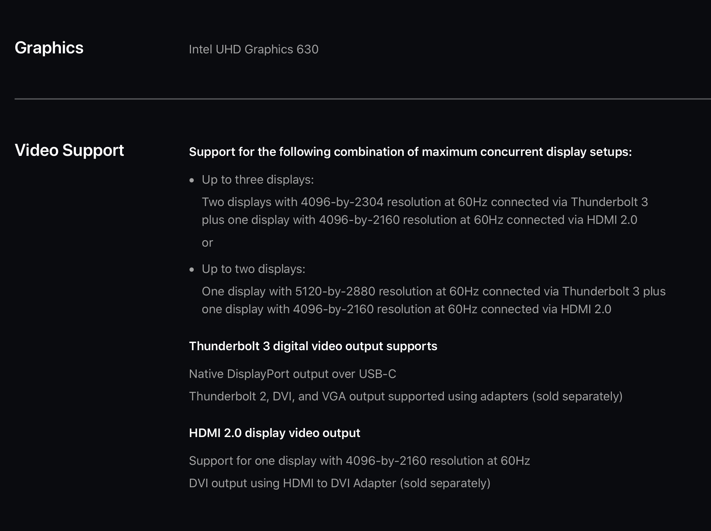
Task: Click the plus one display 4096-by-2160 HDMI line
Action: 420,220
